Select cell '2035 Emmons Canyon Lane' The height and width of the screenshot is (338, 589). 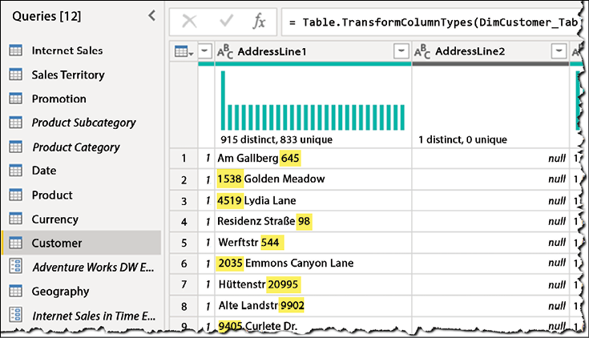point(313,264)
